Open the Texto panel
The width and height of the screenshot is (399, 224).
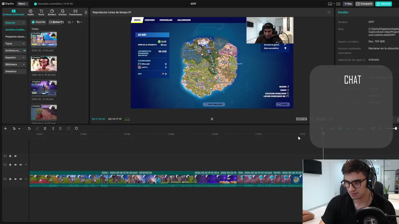[41, 12]
